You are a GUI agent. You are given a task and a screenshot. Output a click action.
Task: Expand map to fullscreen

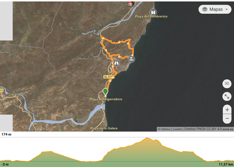(x=227, y=97)
